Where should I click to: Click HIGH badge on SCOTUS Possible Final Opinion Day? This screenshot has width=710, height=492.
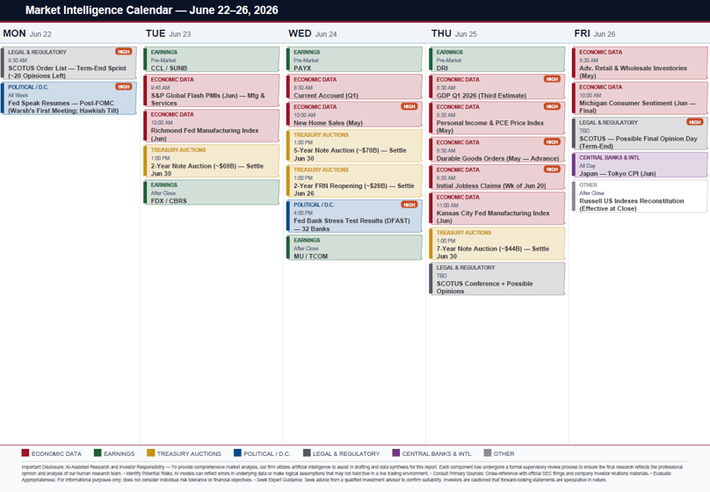(694, 122)
